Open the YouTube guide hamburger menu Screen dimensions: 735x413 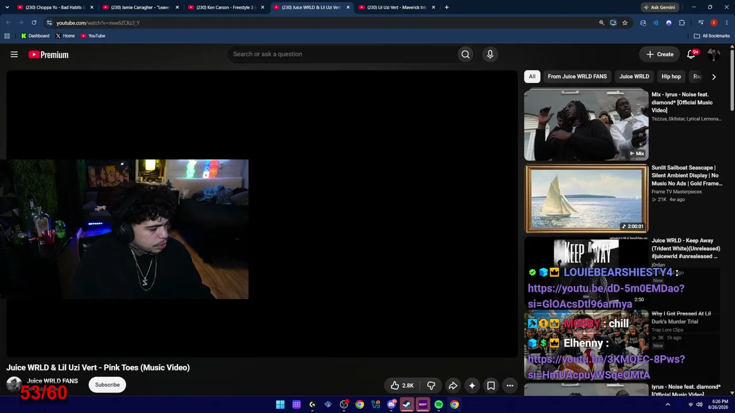14,54
